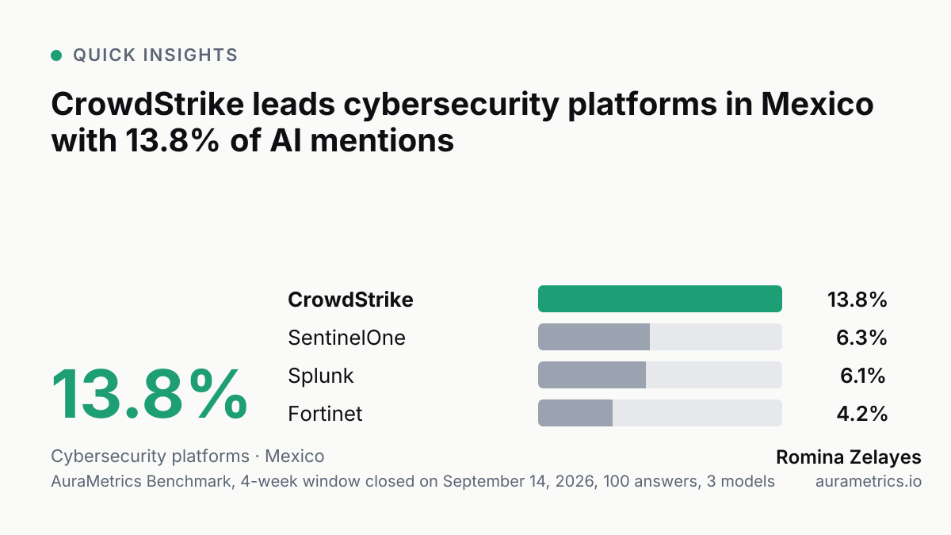Click the author name Romina Zelayes
The image size is (951, 535).
coord(849,457)
